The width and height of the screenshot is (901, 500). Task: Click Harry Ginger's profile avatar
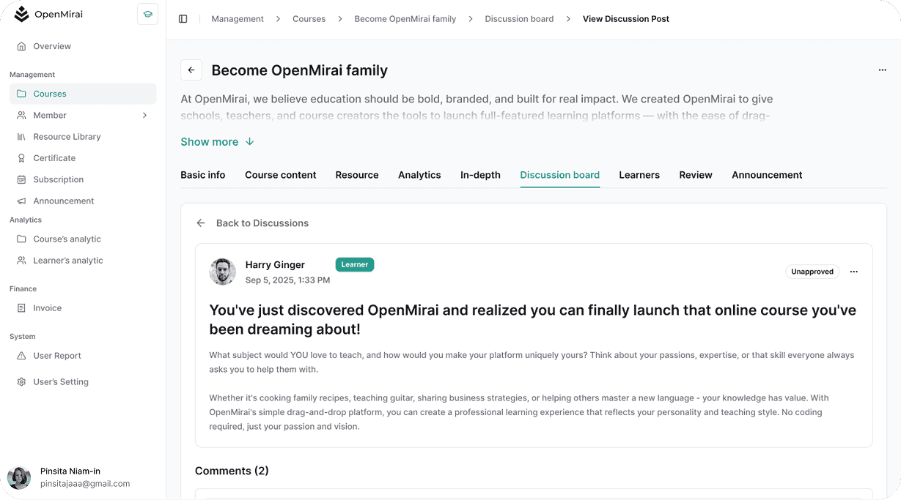point(223,272)
